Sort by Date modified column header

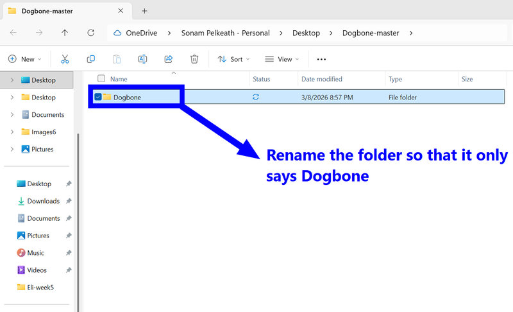322,79
